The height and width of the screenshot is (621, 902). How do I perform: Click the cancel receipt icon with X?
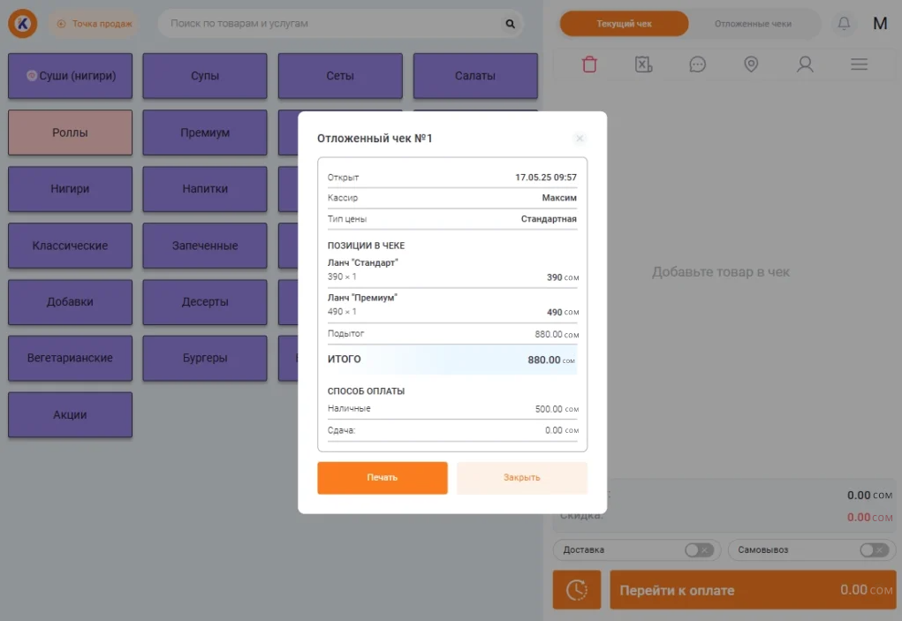tap(643, 64)
